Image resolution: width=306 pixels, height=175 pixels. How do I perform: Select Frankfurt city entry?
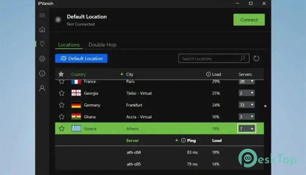click(134, 105)
